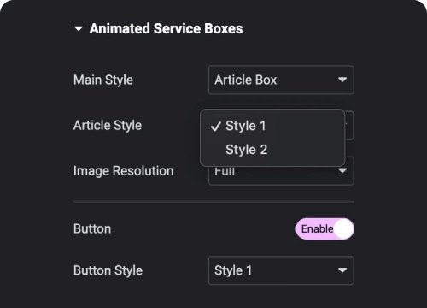Open the Image Resolution dropdown showing Full
The height and width of the screenshot is (308, 427).
coord(281,176)
